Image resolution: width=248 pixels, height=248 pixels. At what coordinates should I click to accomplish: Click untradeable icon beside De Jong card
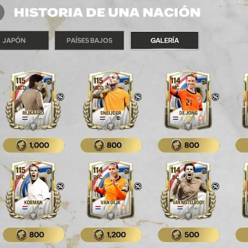(x=215, y=97)
